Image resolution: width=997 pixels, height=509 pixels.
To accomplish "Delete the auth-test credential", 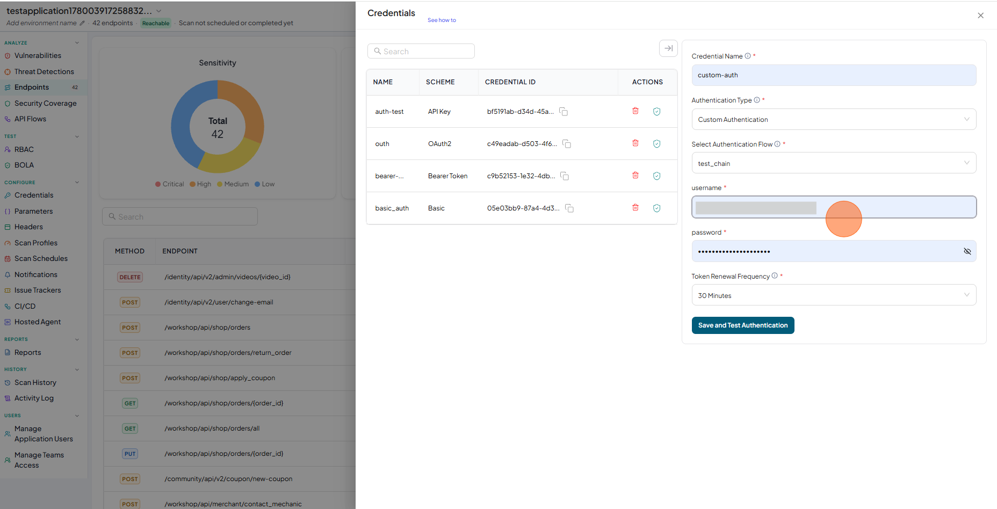I will tap(635, 111).
